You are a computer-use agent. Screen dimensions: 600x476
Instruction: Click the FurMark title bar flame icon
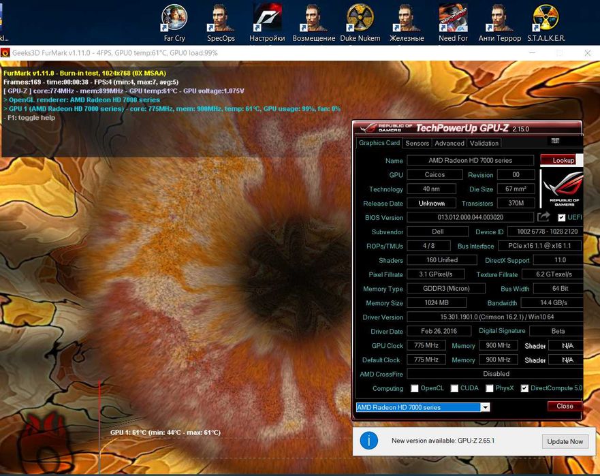pyautogui.click(x=5, y=53)
